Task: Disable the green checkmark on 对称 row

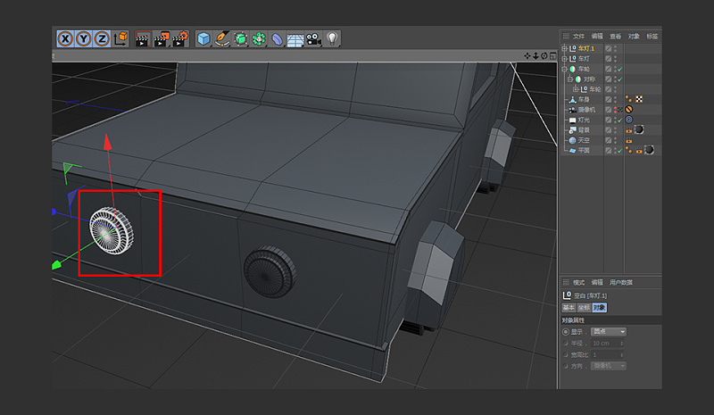Action: tap(620, 79)
